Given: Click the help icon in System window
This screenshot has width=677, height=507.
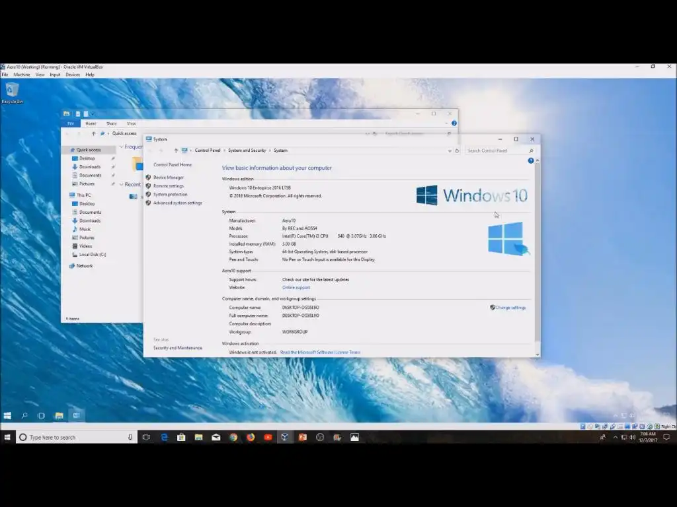Looking at the screenshot, I should 531,160.
